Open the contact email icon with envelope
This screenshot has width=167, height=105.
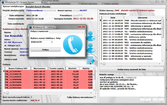[91, 36]
